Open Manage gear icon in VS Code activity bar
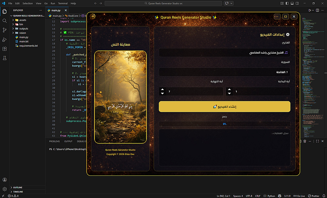The image size is (327, 198). pos(4,189)
